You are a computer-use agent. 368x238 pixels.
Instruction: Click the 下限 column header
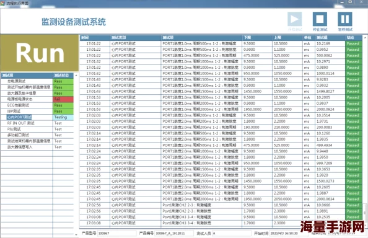point(257,38)
